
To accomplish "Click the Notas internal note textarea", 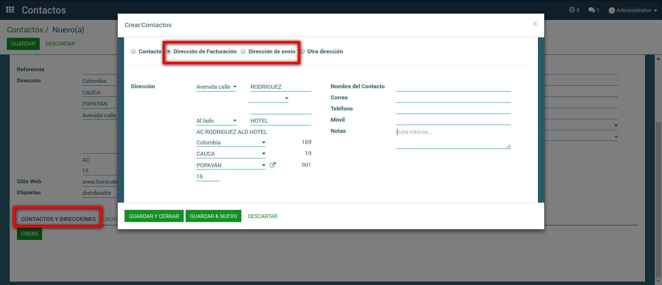I will pyautogui.click(x=453, y=138).
